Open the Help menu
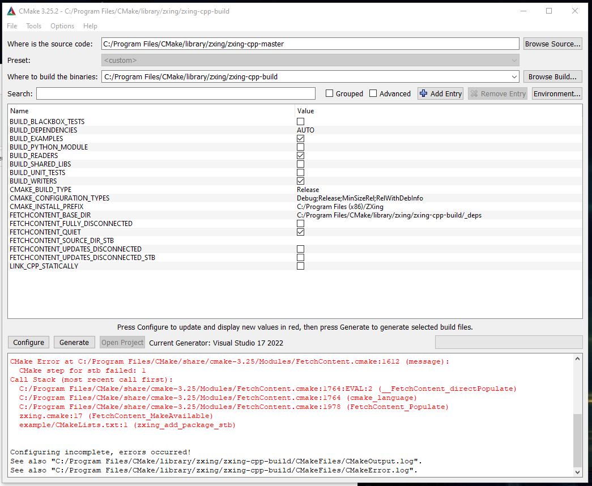592x486 pixels. click(90, 25)
